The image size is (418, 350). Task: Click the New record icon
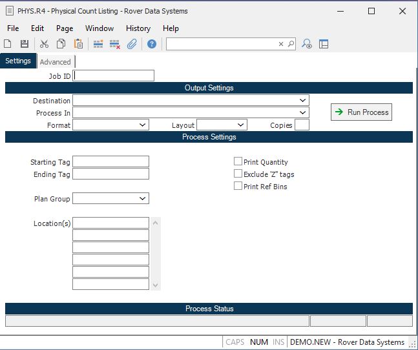coord(8,44)
